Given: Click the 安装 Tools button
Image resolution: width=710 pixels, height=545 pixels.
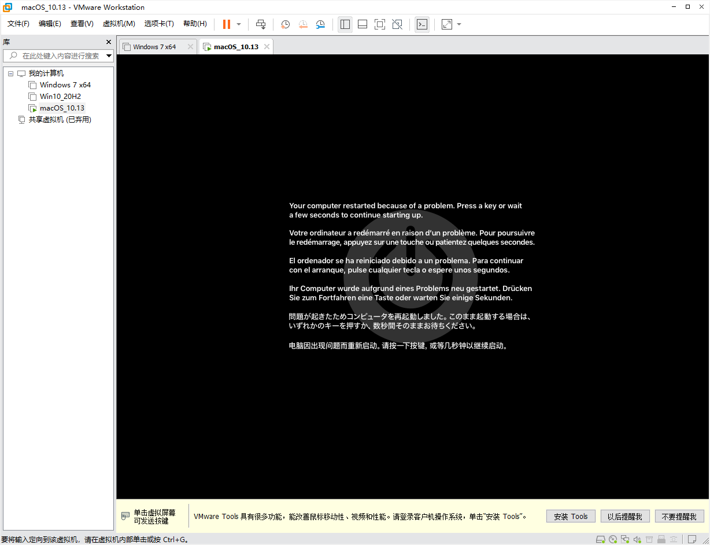Looking at the screenshot, I should (x=571, y=516).
